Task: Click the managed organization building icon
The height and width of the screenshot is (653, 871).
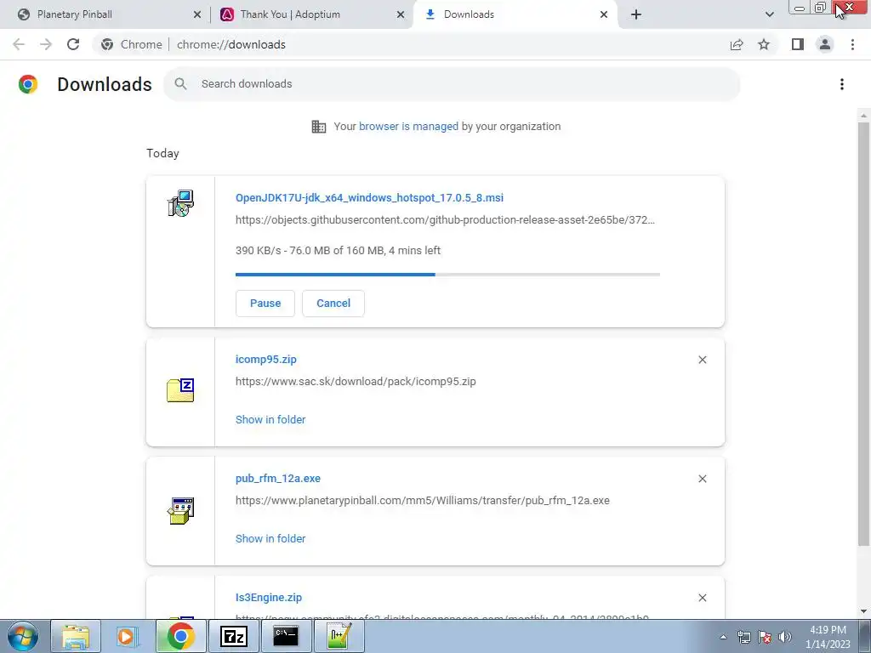Action: (319, 127)
